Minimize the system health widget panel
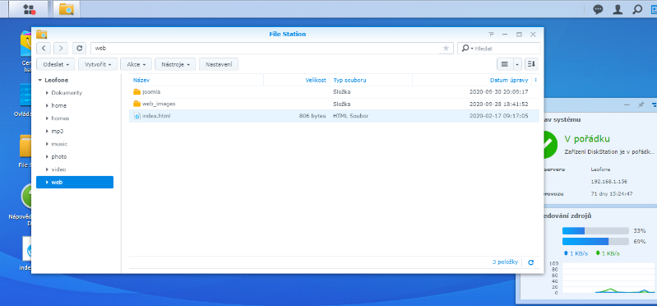 627,104
